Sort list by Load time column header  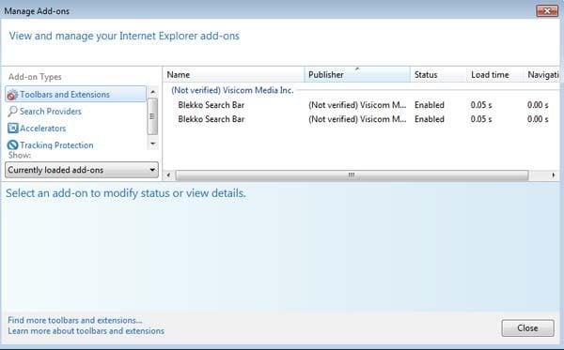[494, 75]
